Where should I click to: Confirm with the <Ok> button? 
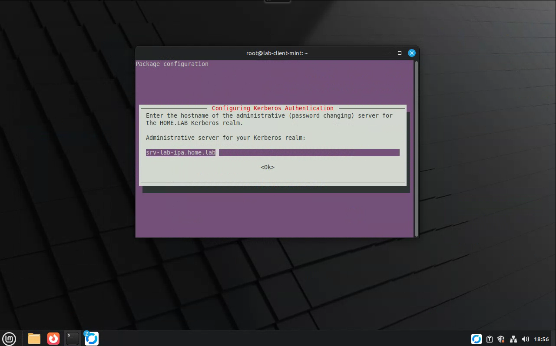point(268,167)
